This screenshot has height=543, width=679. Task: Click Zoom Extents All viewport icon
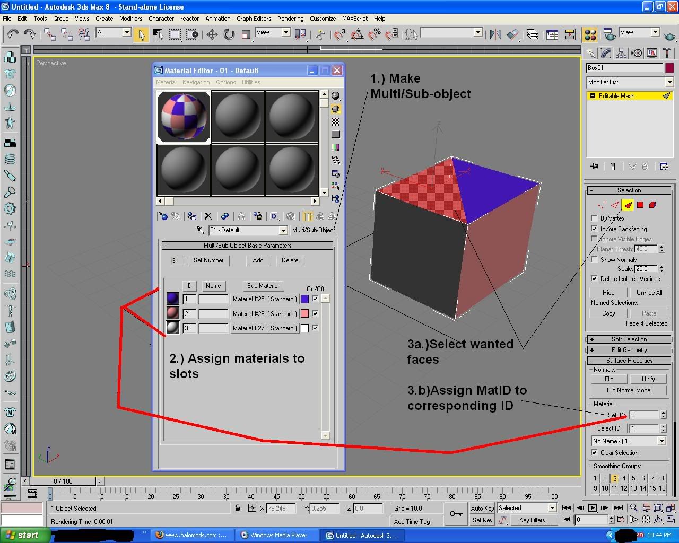point(671,508)
